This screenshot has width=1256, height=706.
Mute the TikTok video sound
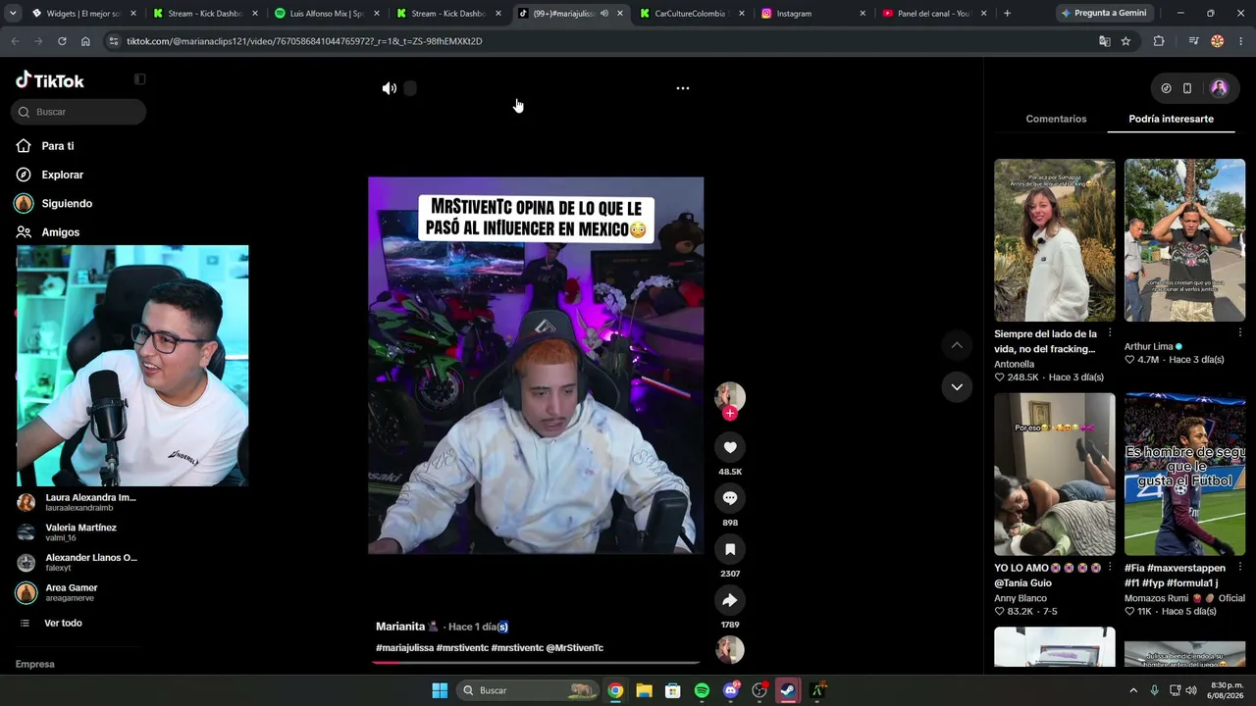390,88
